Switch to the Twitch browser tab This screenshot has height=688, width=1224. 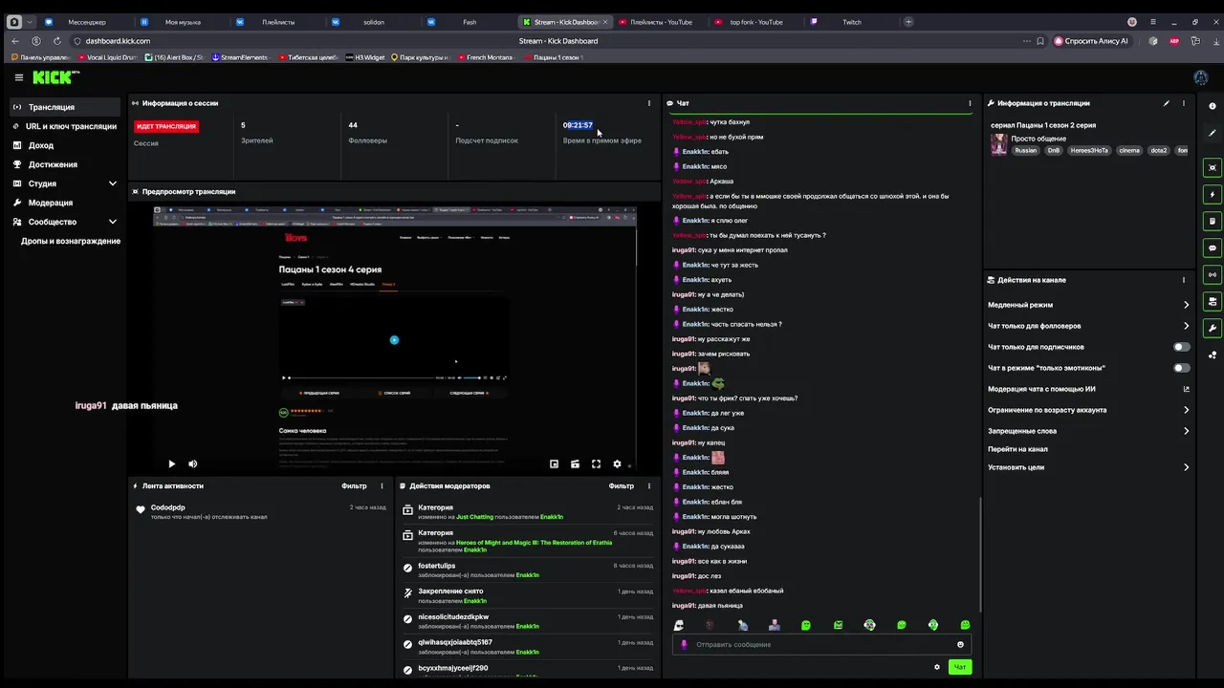tap(851, 22)
